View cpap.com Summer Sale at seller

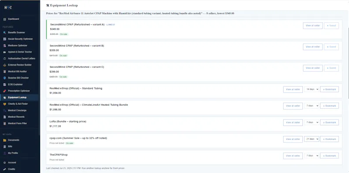(293, 139)
